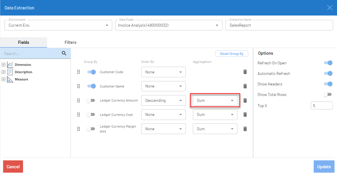Disable the Automatic Refresh switch
This screenshot has height=175, width=337.
click(328, 73)
